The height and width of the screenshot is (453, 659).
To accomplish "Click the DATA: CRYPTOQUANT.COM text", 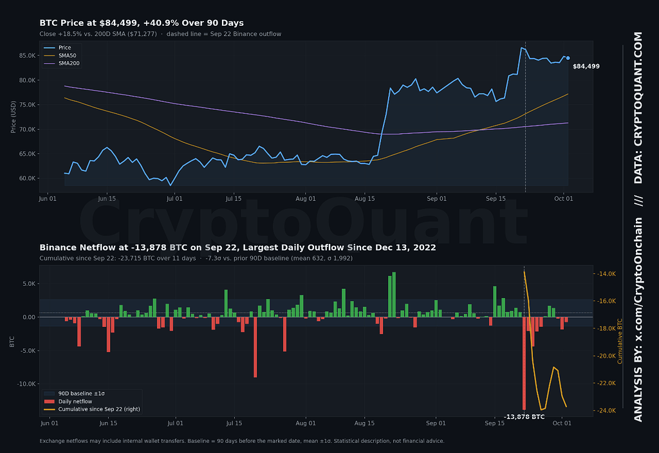I will (638, 107).
